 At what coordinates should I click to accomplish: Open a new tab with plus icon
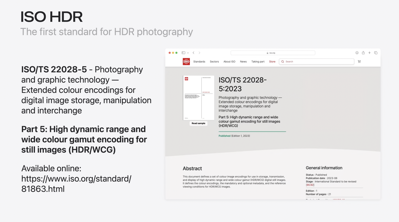(369, 53)
